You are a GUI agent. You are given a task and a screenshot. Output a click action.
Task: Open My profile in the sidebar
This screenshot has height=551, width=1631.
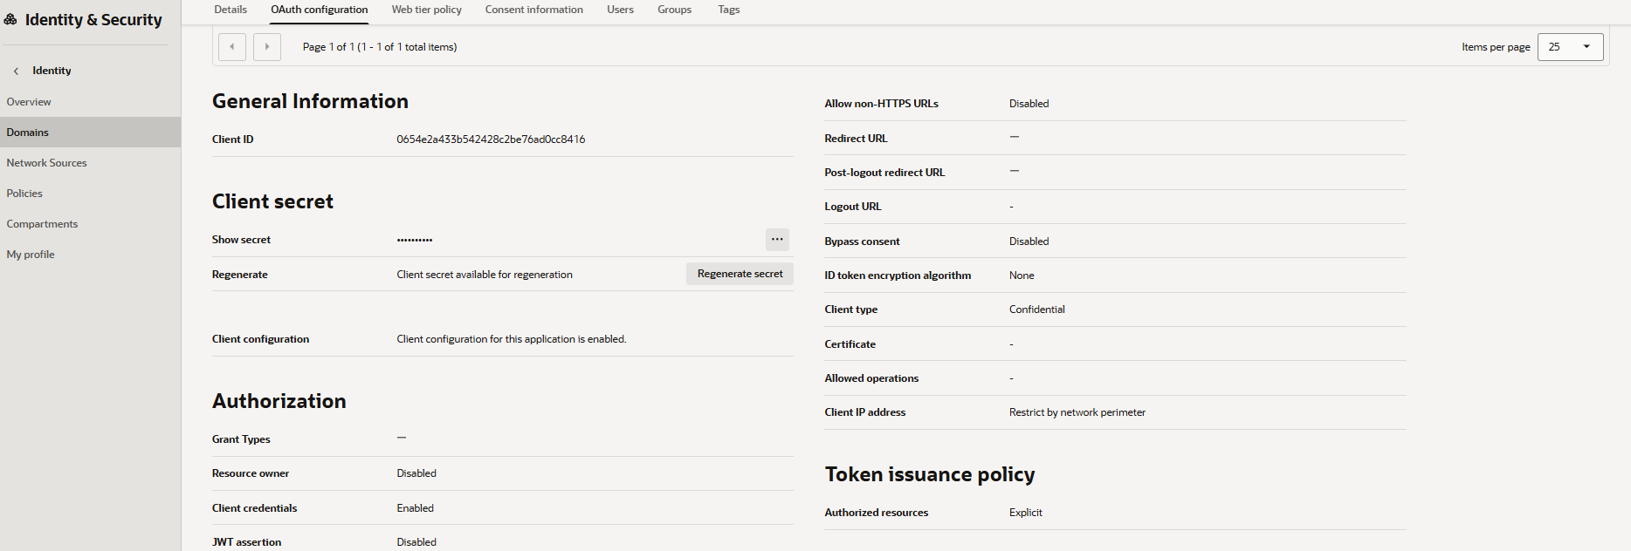(x=31, y=255)
